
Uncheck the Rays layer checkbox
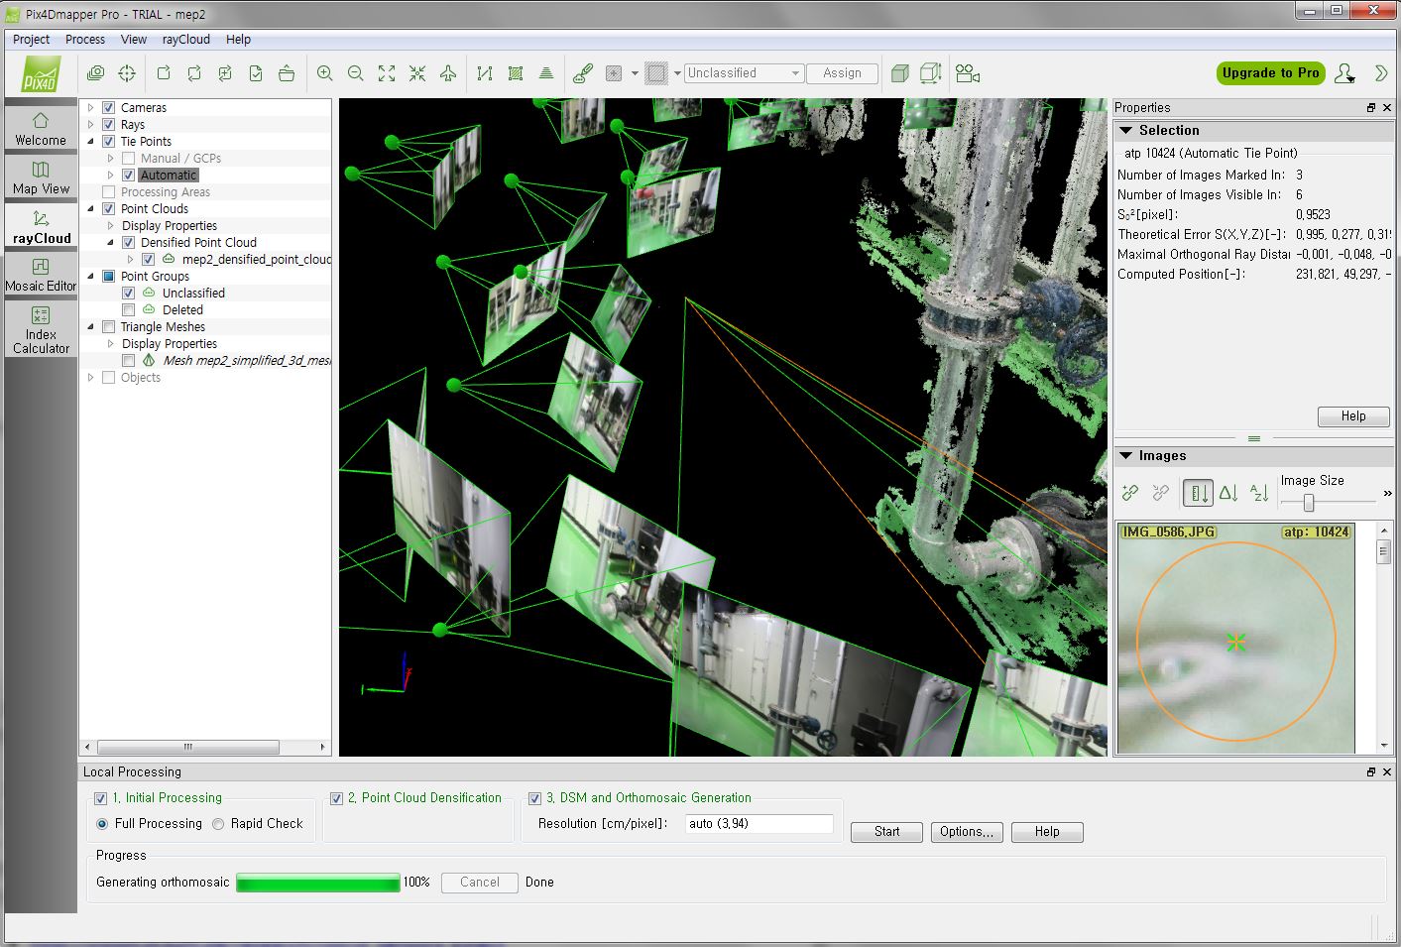pyautogui.click(x=109, y=124)
